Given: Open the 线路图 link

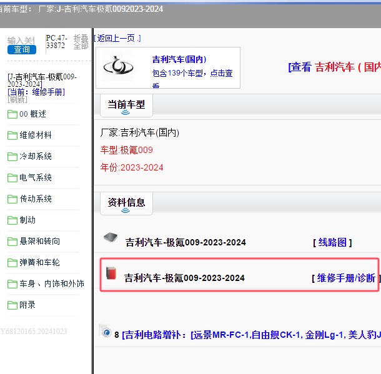Looking at the screenshot, I should pos(332,242).
